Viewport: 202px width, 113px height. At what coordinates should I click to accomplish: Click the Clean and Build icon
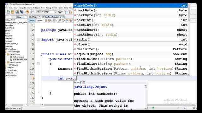pos(70,12)
